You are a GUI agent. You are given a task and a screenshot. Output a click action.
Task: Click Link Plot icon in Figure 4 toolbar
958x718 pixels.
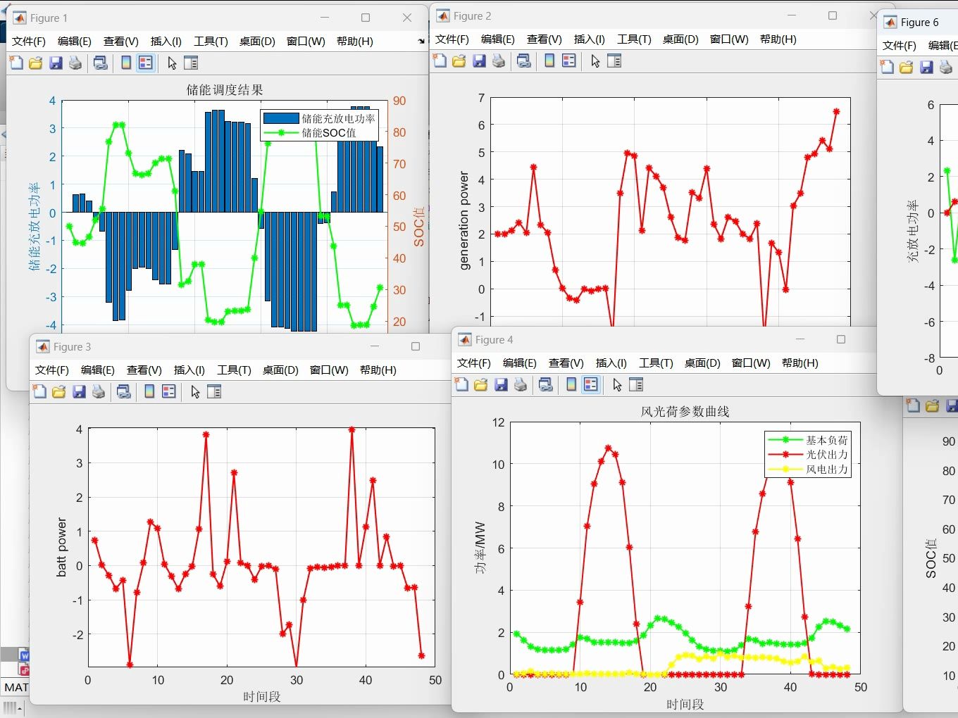pyautogui.click(x=546, y=384)
